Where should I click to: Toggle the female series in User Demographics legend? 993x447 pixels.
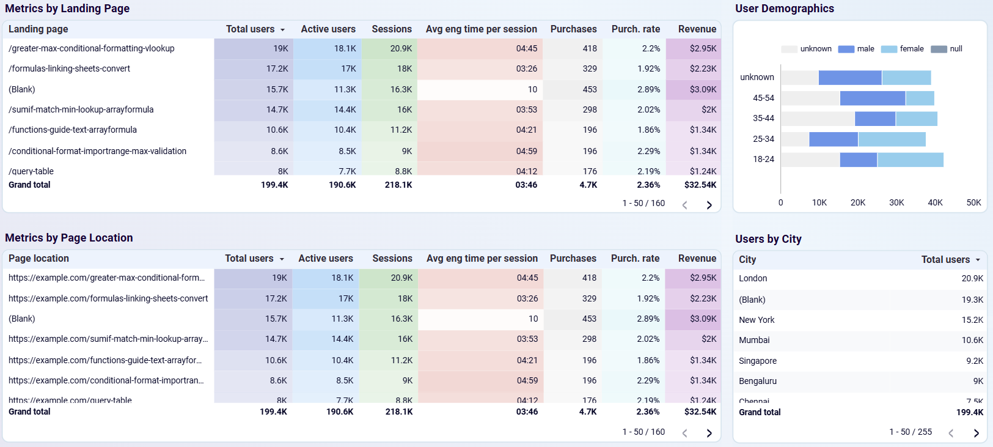click(909, 48)
